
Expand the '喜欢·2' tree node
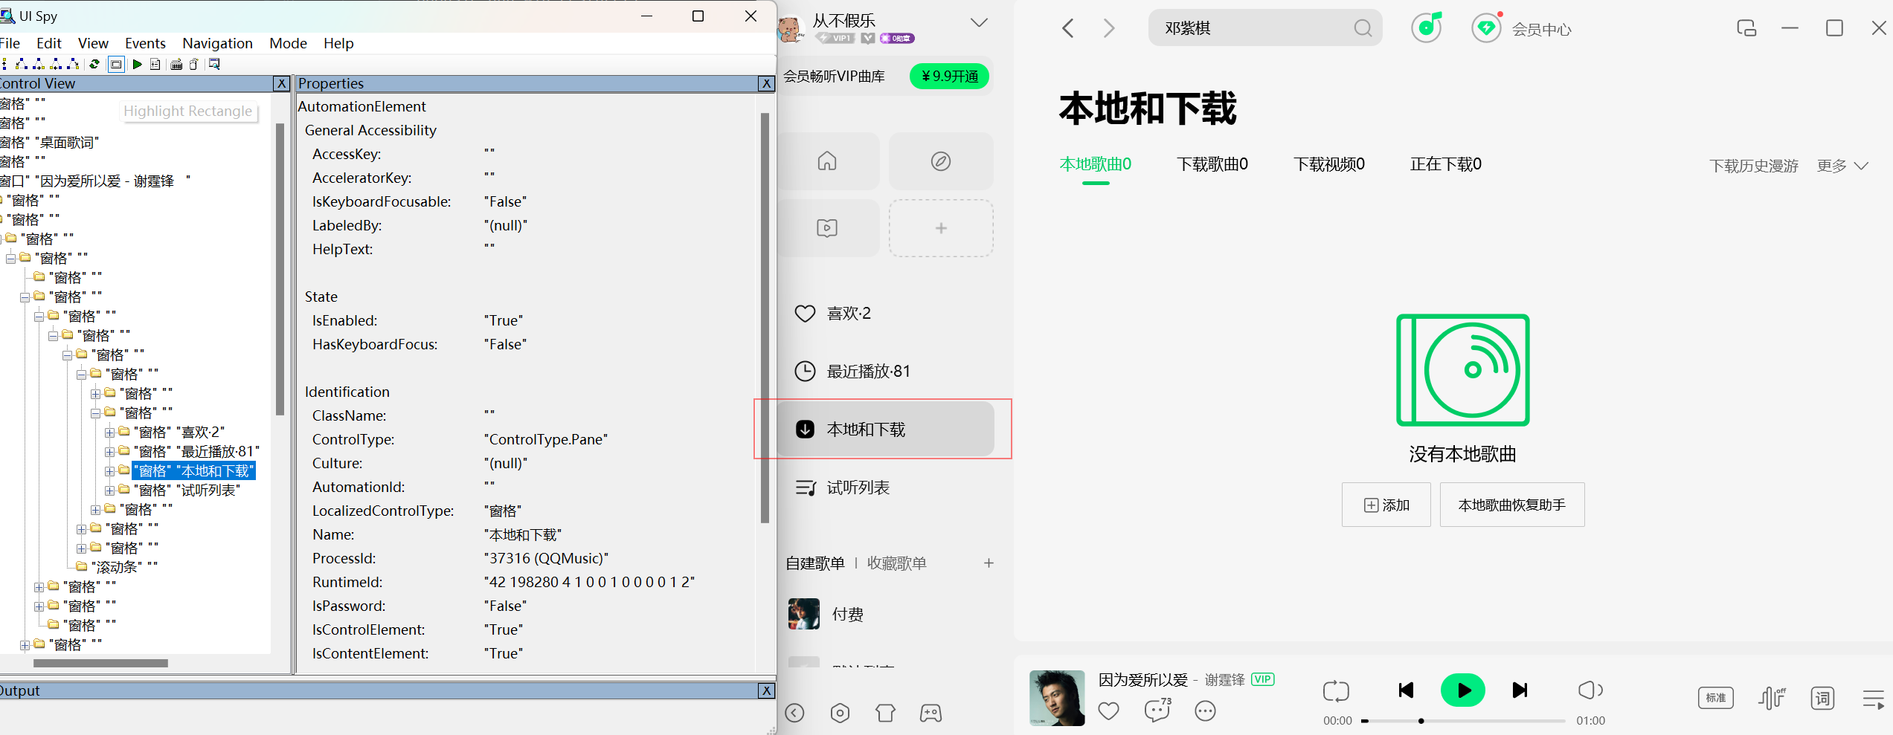109,432
